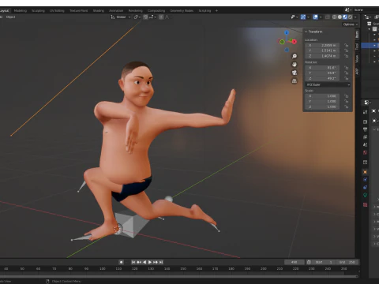
Task: Open the Shading workspace tab
Action: point(99,11)
